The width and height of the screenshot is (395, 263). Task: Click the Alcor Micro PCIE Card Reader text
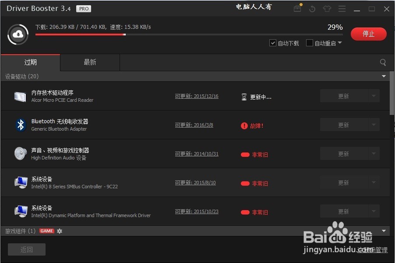(62, 100)
